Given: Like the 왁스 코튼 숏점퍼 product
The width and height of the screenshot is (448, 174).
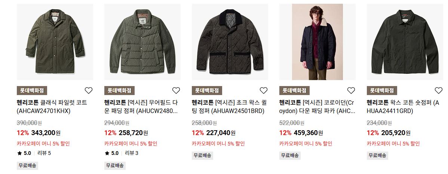Looking at the screenshot, I should (x=438, y=91).
